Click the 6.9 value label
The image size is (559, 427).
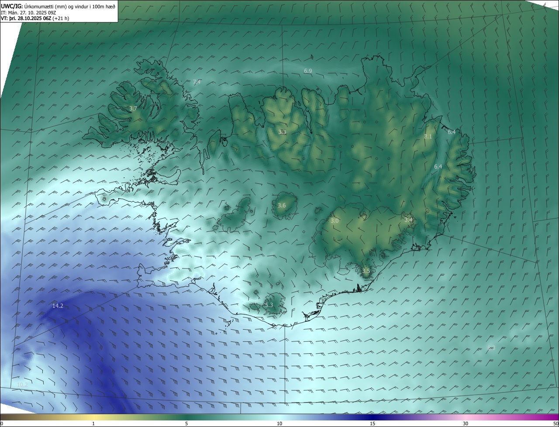tap(308, 71)
